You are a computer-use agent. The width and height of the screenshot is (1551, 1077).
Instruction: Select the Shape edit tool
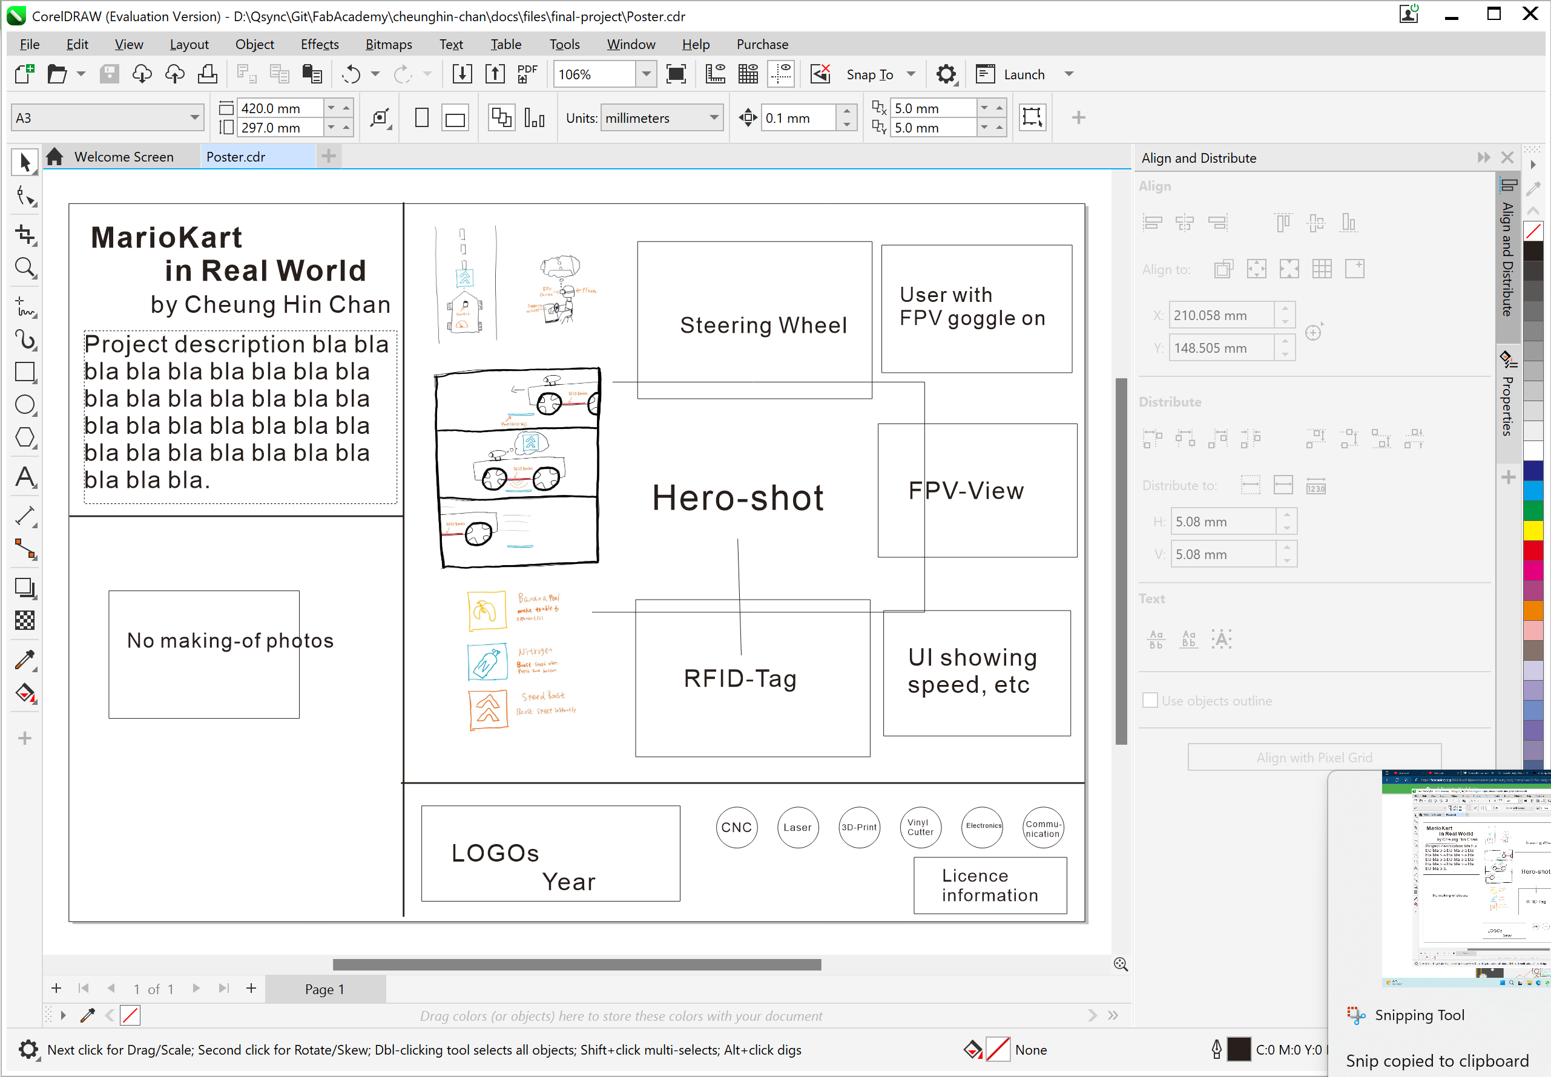pos(25,197)
